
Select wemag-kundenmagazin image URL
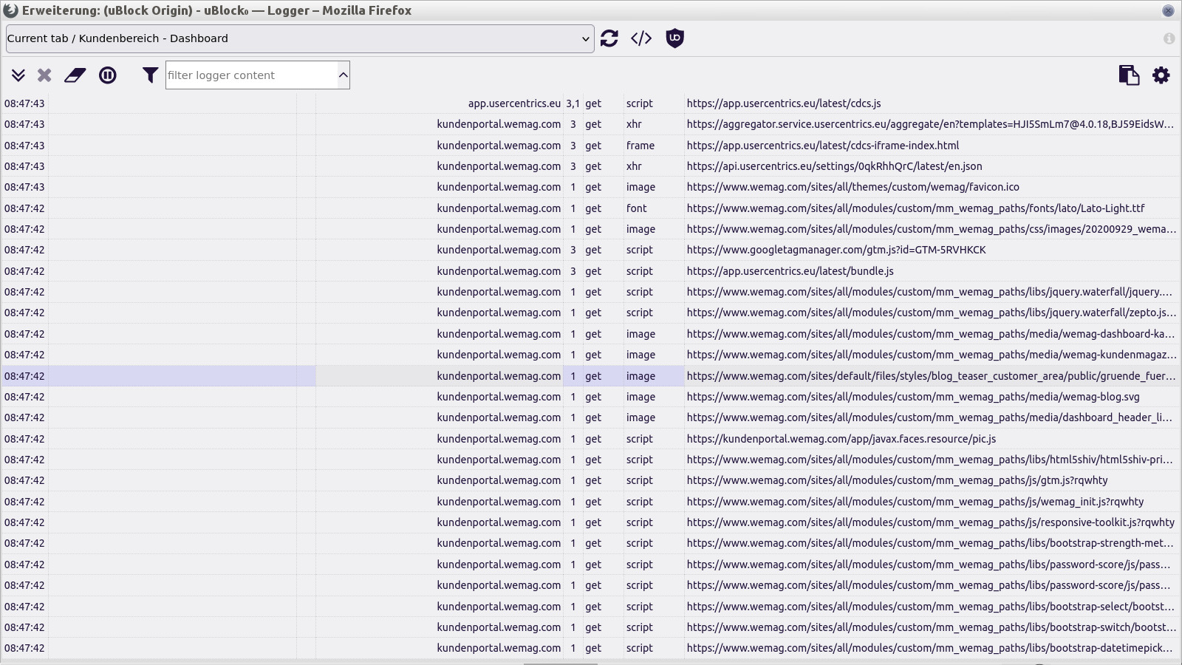(931, 355)
